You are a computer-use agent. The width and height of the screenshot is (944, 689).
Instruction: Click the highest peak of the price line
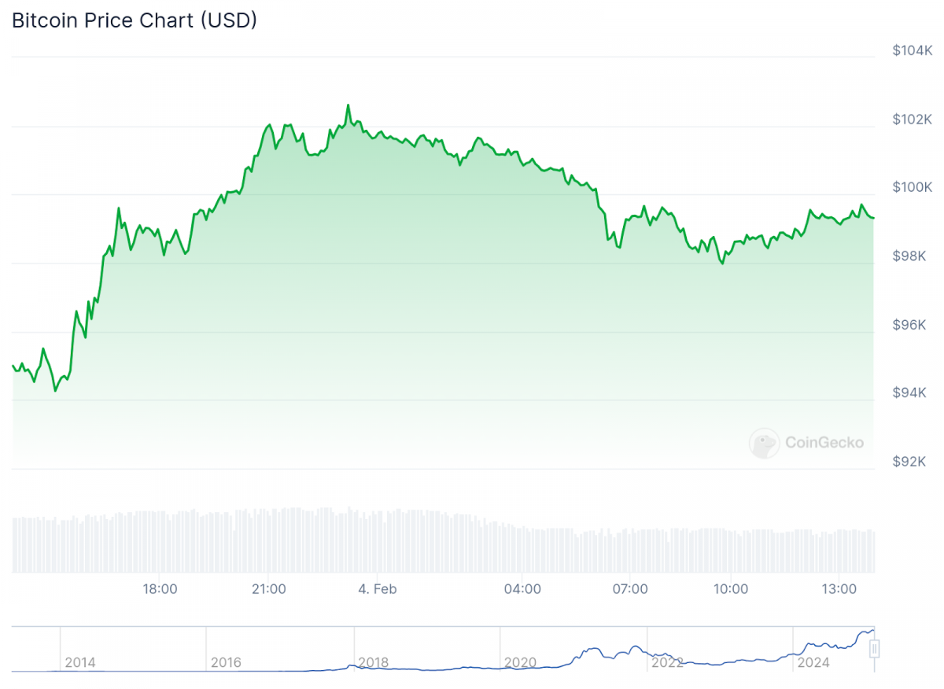coord(348,105)
